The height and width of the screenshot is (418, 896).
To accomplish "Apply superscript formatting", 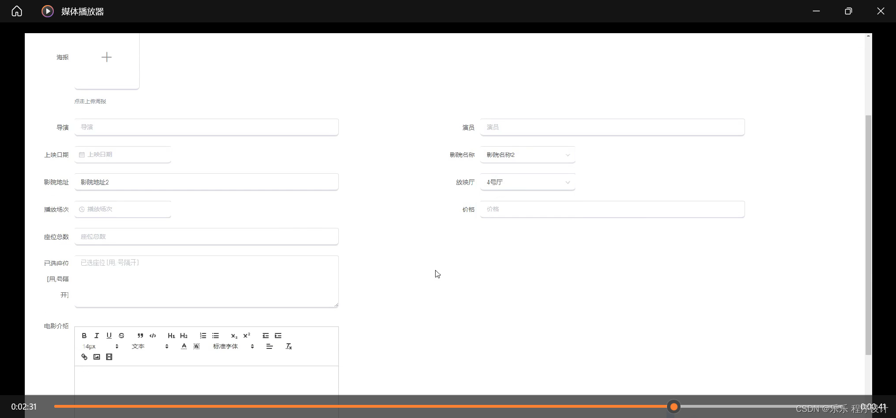I will click(247, 336).
